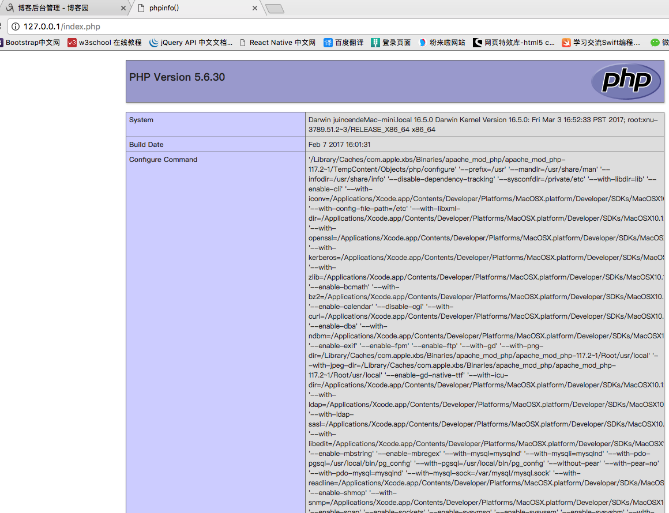The width and height of the screenshot is (669, 513).
Task: Click the 网页特效库 favicon
Action: [478, 43]
